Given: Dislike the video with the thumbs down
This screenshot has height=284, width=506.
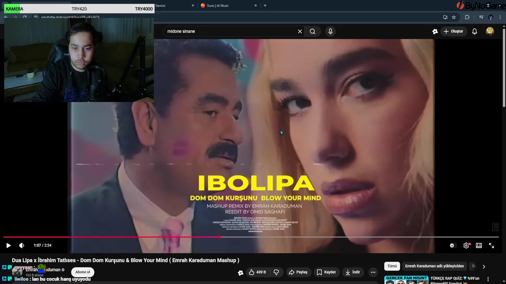Looking at the screenshot, I should pos(276,272).
